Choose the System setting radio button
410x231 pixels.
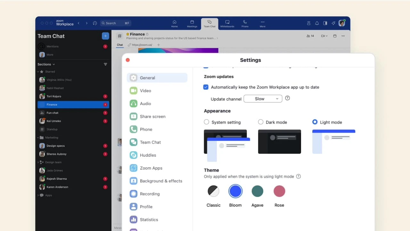207,122
